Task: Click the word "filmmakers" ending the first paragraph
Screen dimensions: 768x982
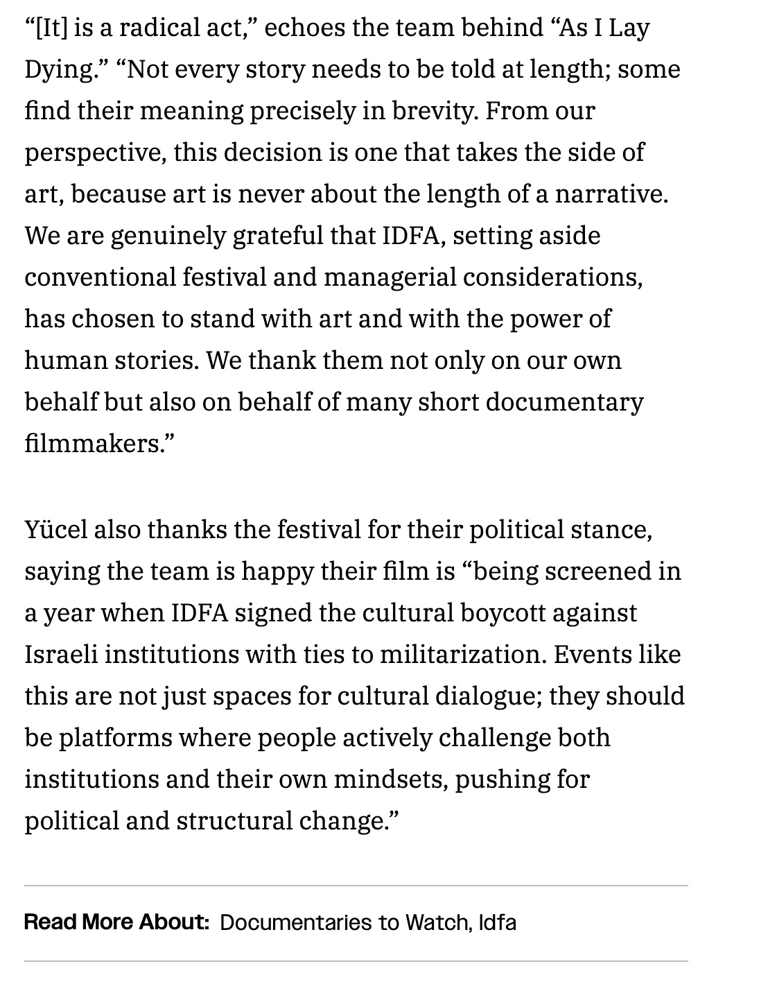Action: coord(92,444)
